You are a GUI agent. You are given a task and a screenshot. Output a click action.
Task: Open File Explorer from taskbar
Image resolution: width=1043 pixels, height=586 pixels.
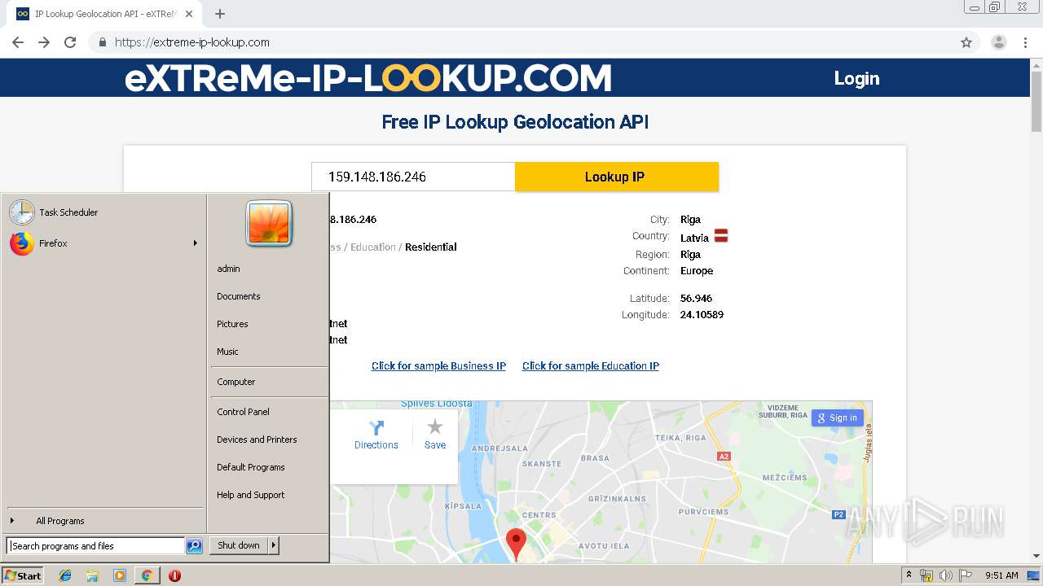tap(92, 575)
